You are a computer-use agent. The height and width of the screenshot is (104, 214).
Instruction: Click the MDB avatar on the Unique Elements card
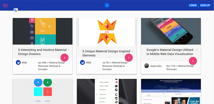click(x=82, y=63)
